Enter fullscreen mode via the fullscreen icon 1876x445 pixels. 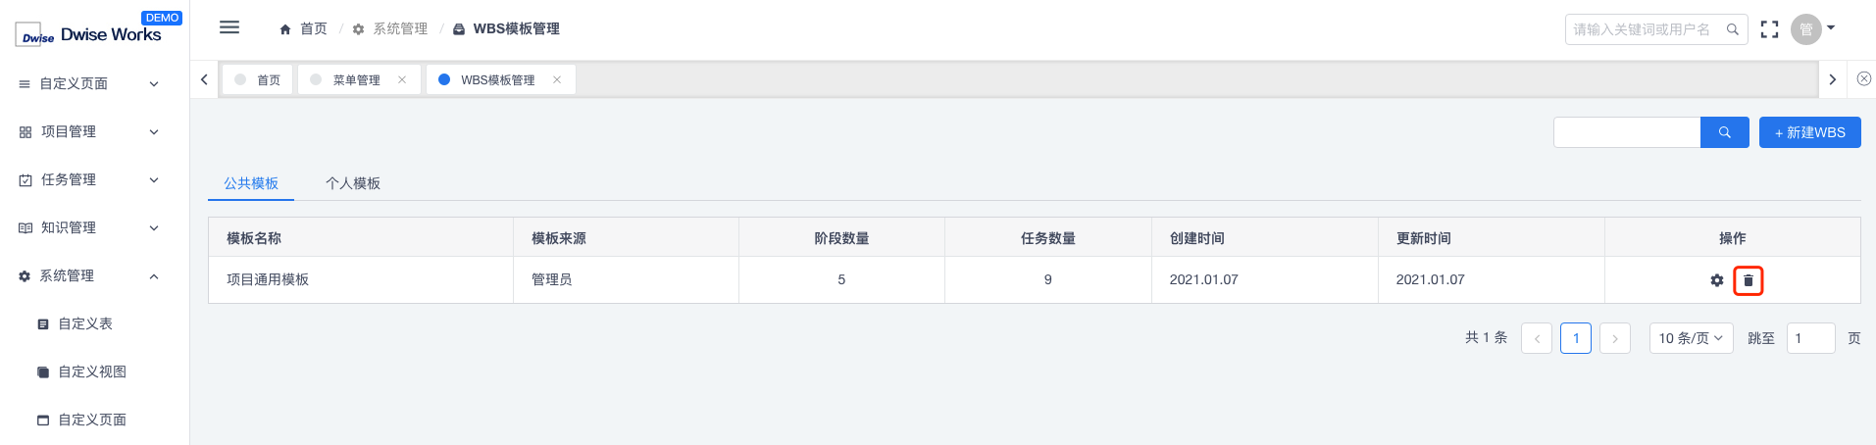pos(1769,29)
